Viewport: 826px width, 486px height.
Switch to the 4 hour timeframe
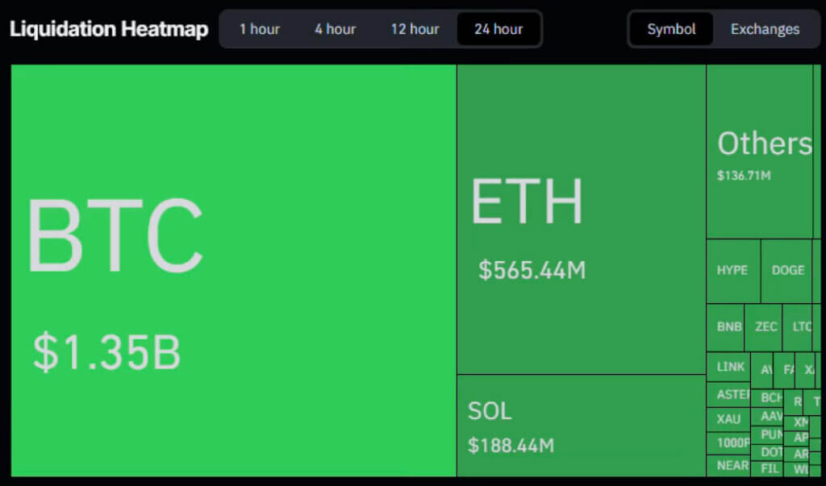[335, 29]
